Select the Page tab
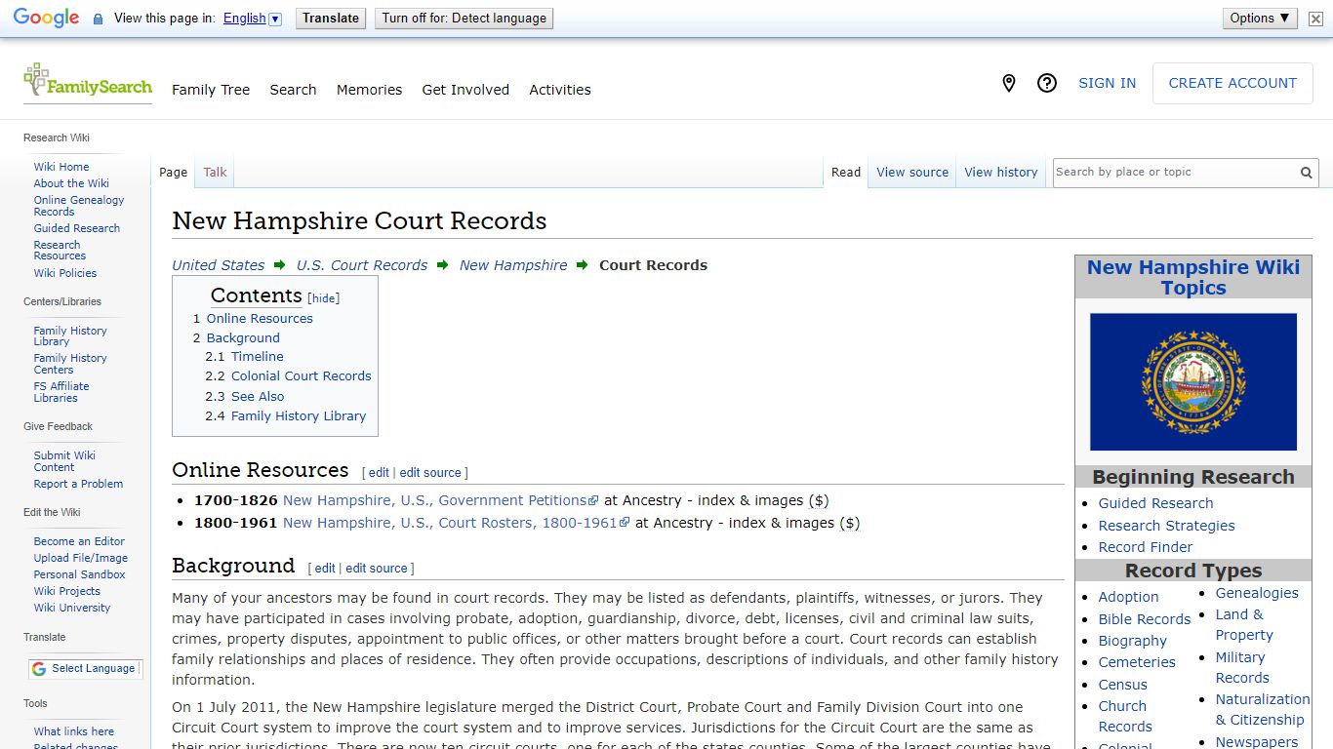The width and height of the screenshot is (1333, 749). (173, 173)
